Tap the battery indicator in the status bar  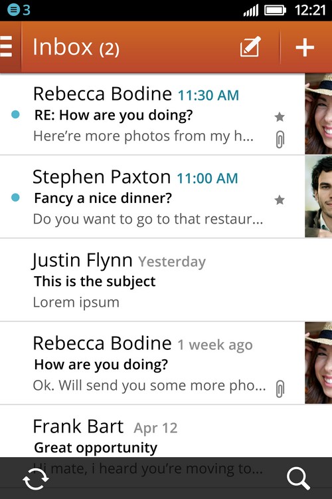point(275,10)
